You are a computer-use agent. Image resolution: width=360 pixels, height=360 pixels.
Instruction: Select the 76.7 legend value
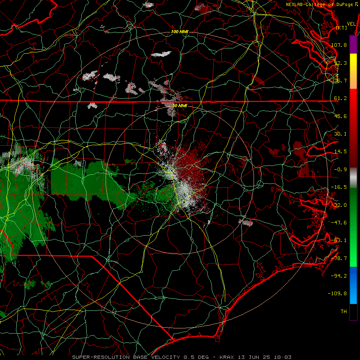(x=340, y=80)
